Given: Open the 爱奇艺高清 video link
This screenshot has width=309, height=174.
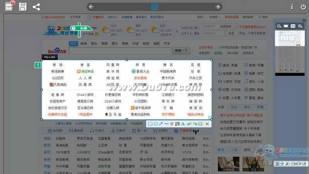Looking at the screenshot, I should click(85, 138).
